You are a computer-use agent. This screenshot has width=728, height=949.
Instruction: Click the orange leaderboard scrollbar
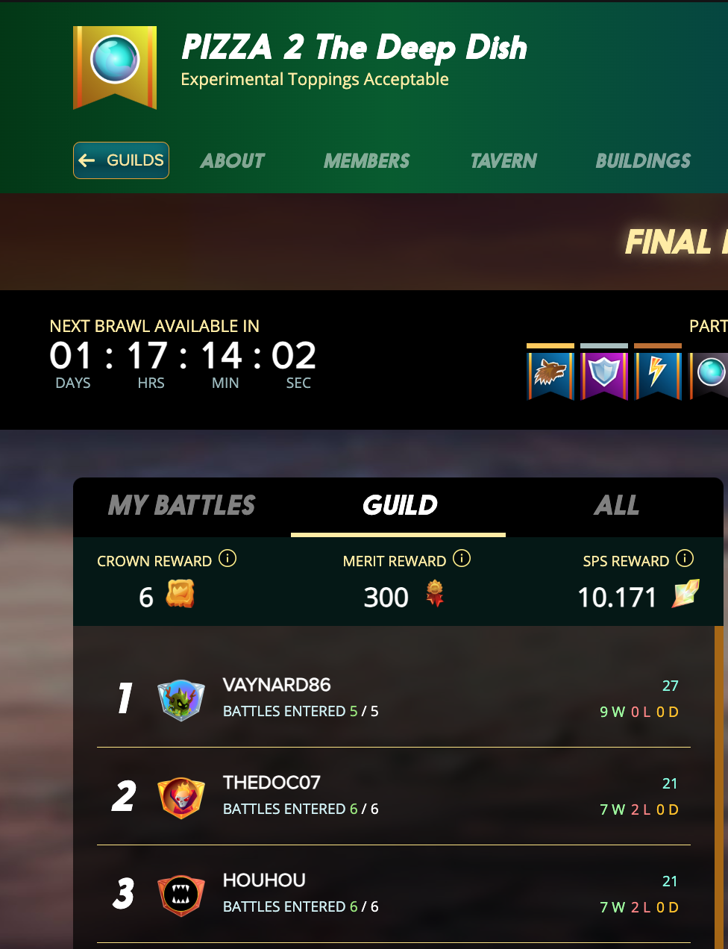(719, 787)
